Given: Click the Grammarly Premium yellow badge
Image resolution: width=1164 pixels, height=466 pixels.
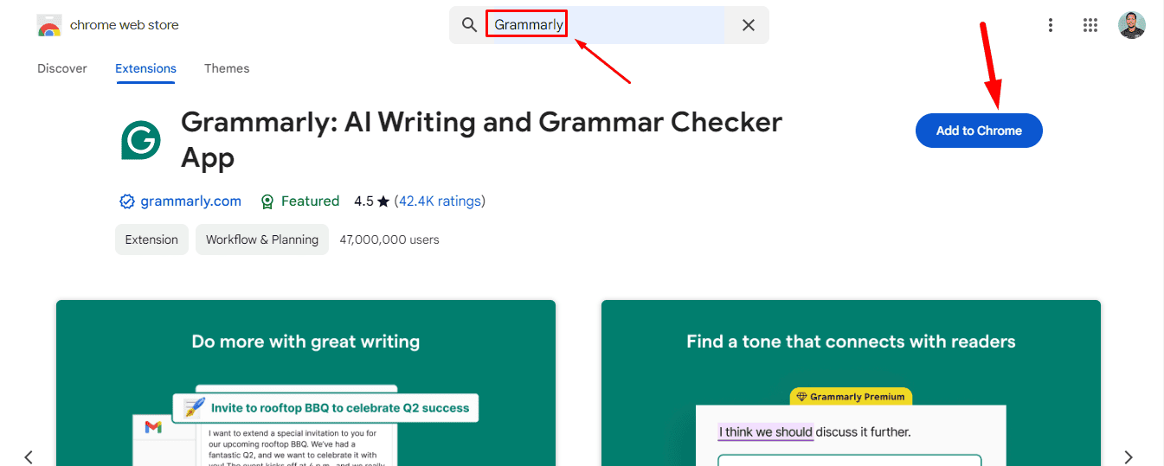Looking at the screenshot, I should click(851, 397).
